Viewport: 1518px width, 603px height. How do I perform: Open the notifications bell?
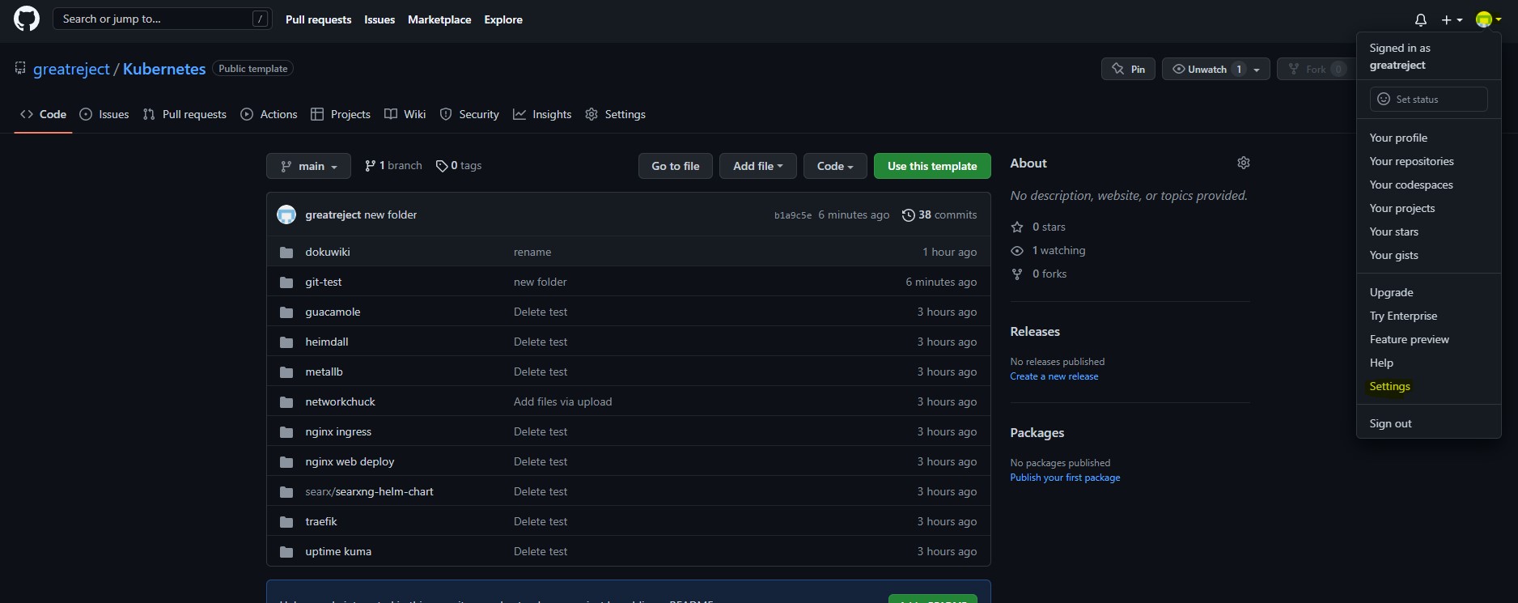click(1420, 19)
